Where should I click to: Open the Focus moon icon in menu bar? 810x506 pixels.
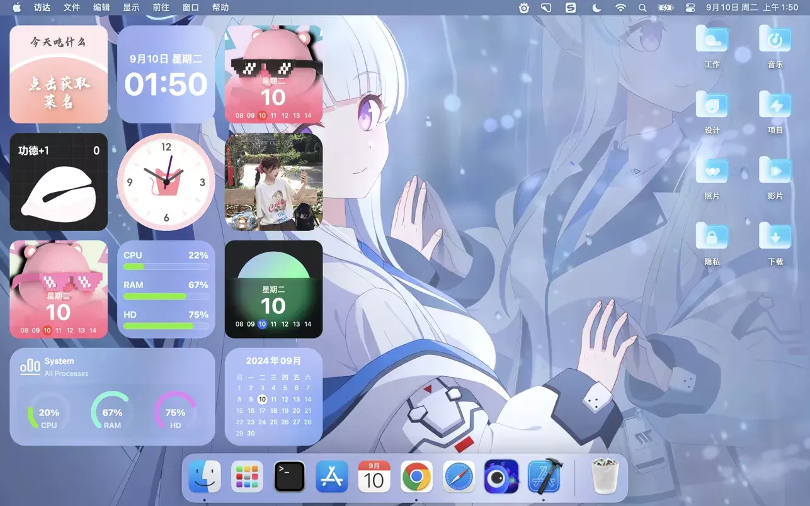click(596, 8)
